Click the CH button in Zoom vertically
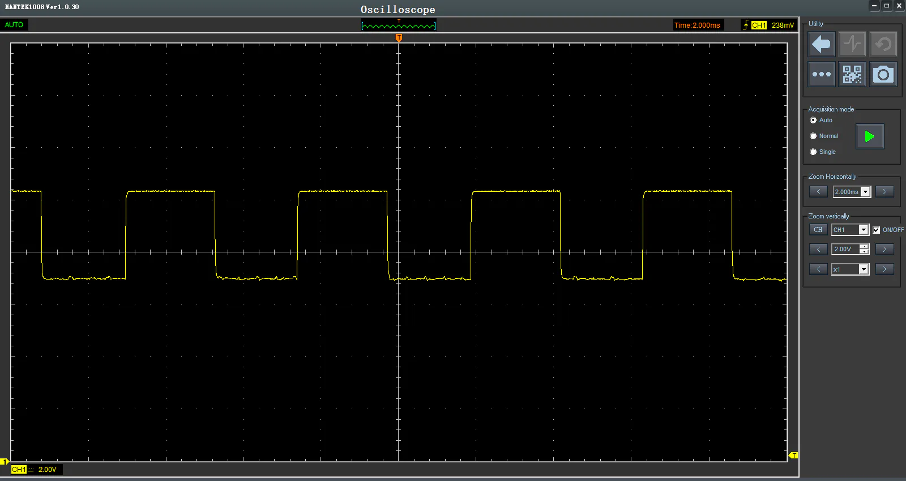The height and width of the screenshot is (481, 906). pyautogui.click(x=818, y=230)
